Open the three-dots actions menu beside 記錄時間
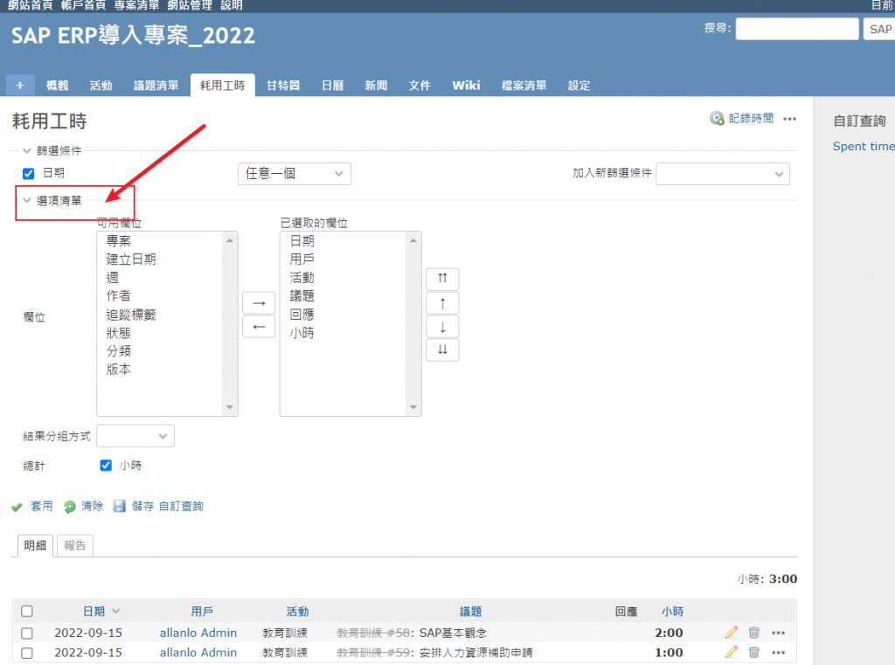This screenshot has height=665, width=895. tap(789, 119)
